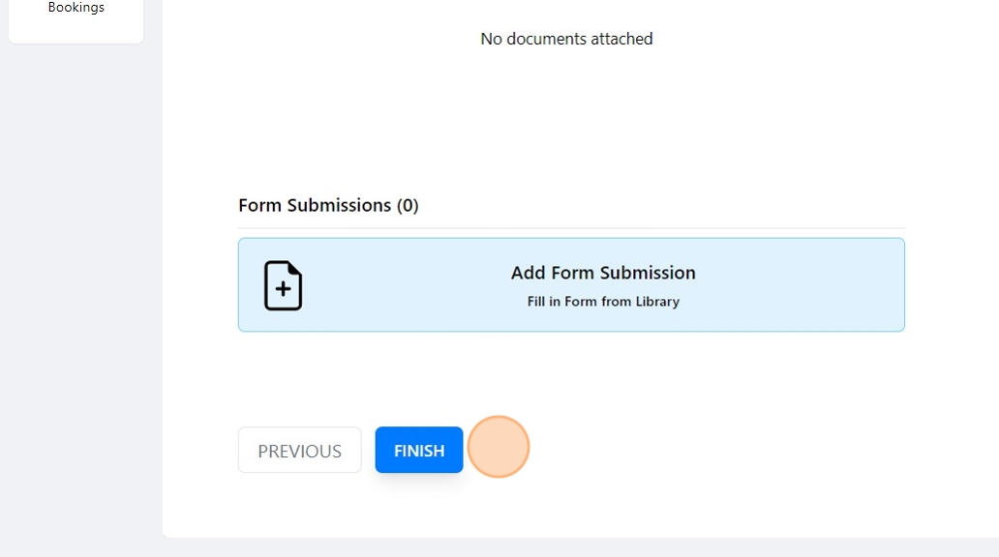
Task: Click the document-plus icon in the form card
Action: pos(284,285)
